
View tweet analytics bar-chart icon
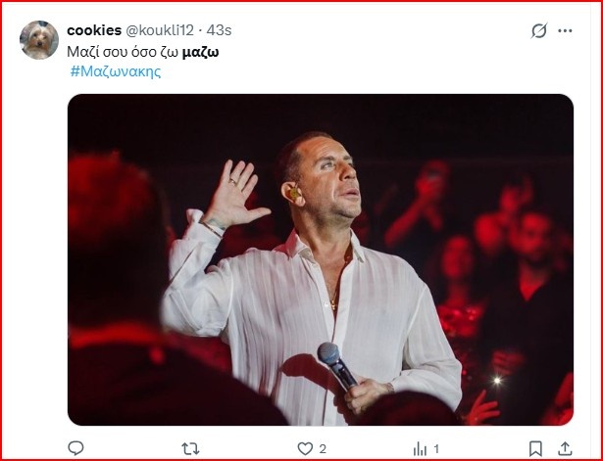coord(421,448)
